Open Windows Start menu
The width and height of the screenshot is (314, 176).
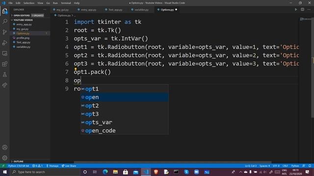(x=5, y=172)
